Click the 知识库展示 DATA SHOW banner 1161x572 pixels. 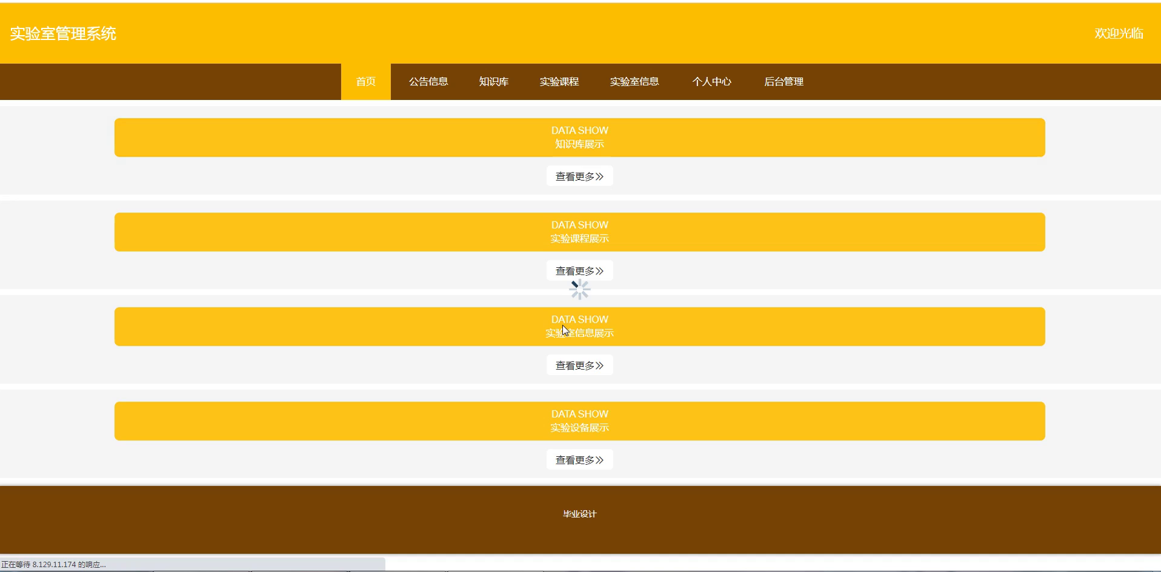(x=580, y=138)
